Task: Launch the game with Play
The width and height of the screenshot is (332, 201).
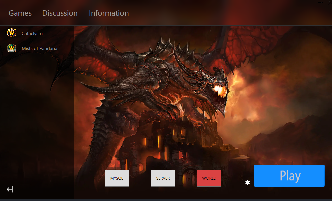Action: pos(289,175)
